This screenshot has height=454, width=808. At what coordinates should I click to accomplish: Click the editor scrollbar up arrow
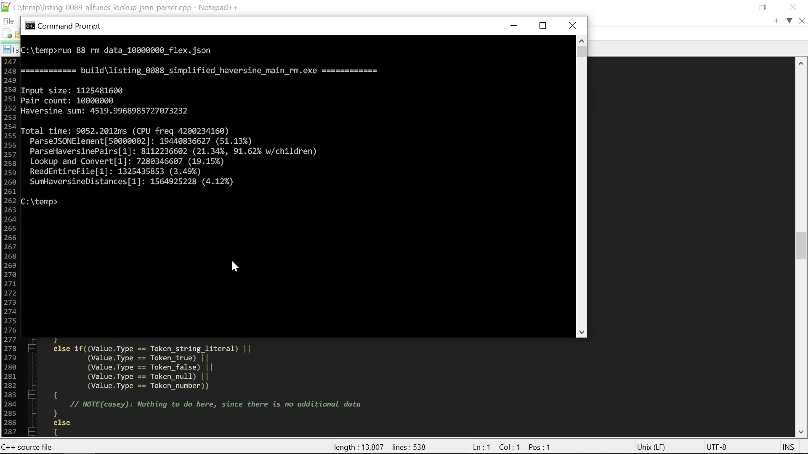pos(801,63)
